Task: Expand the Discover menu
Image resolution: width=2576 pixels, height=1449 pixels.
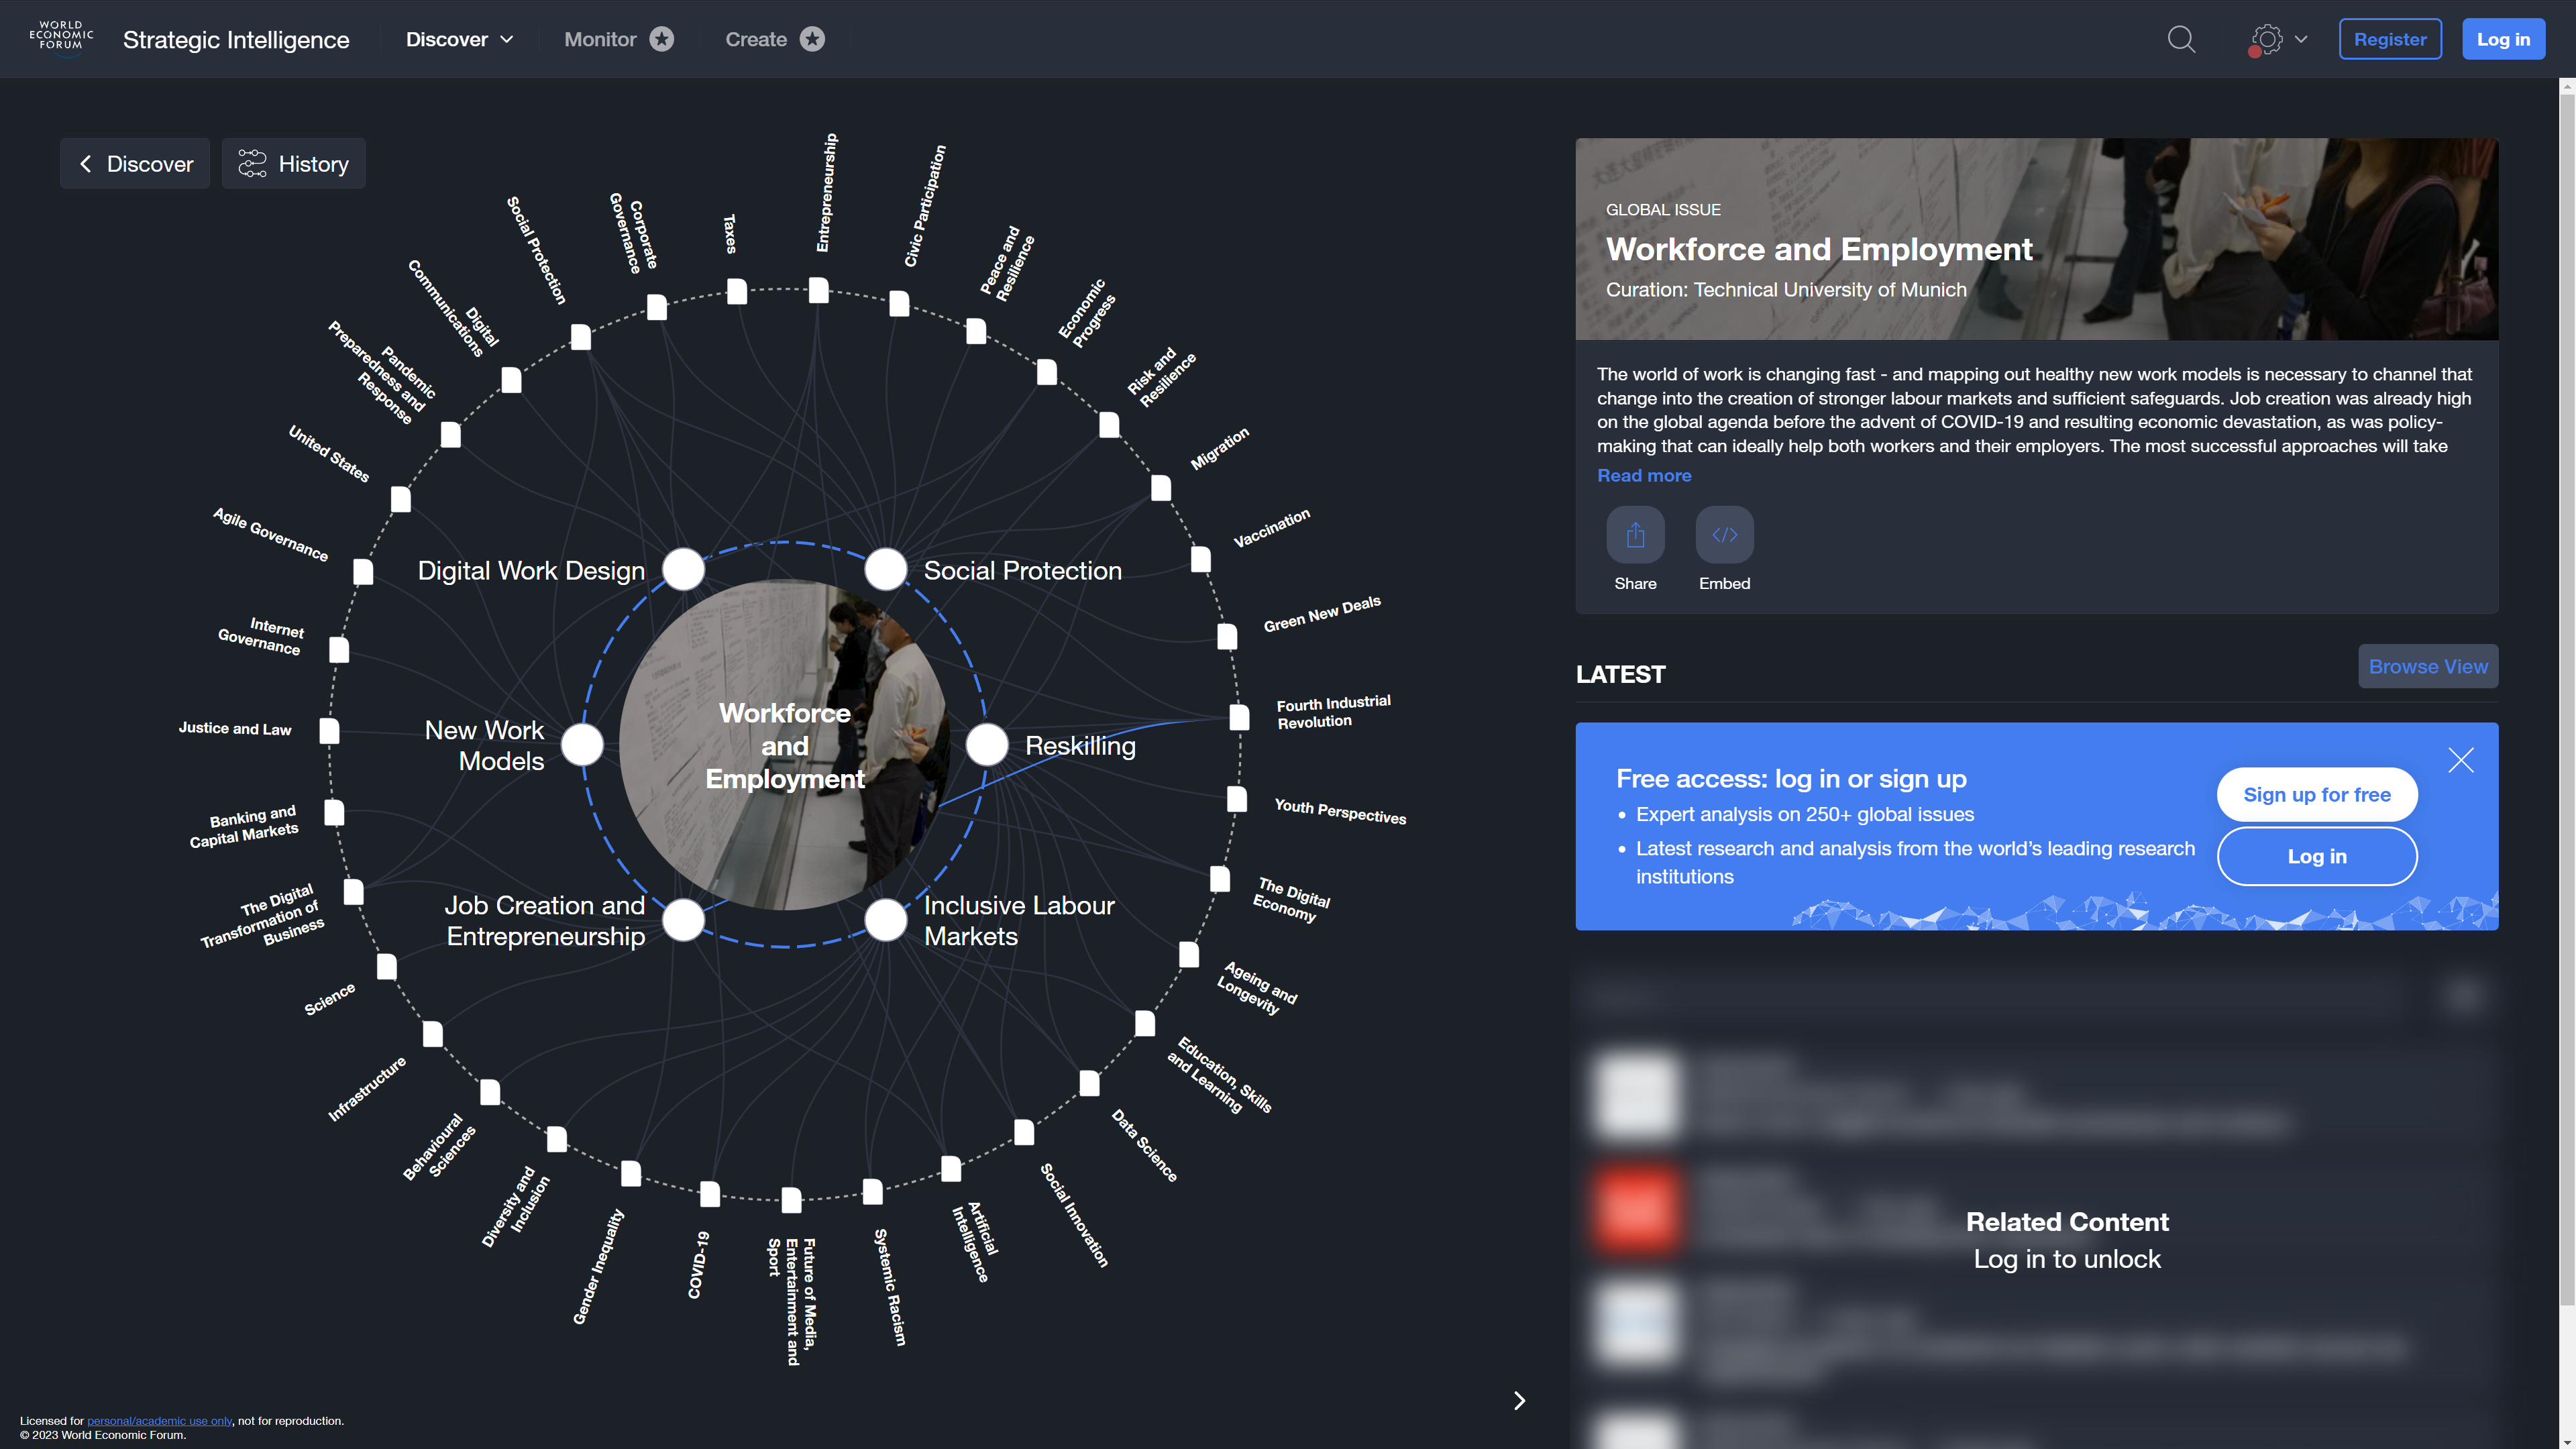Action: pyautogui.click(x=459, y=39)
